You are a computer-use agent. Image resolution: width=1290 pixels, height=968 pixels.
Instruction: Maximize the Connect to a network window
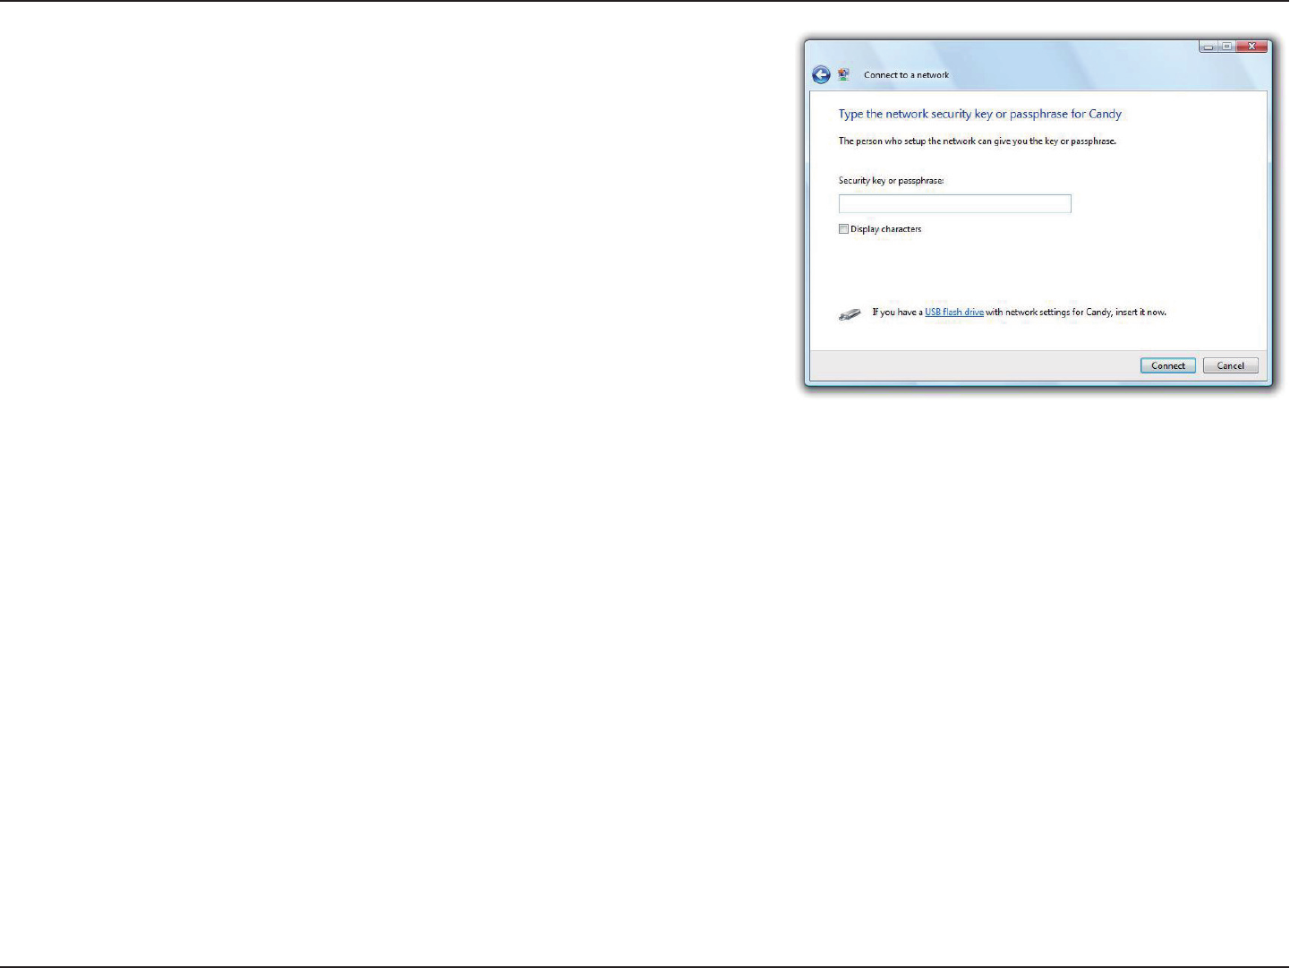[1227, 47]
